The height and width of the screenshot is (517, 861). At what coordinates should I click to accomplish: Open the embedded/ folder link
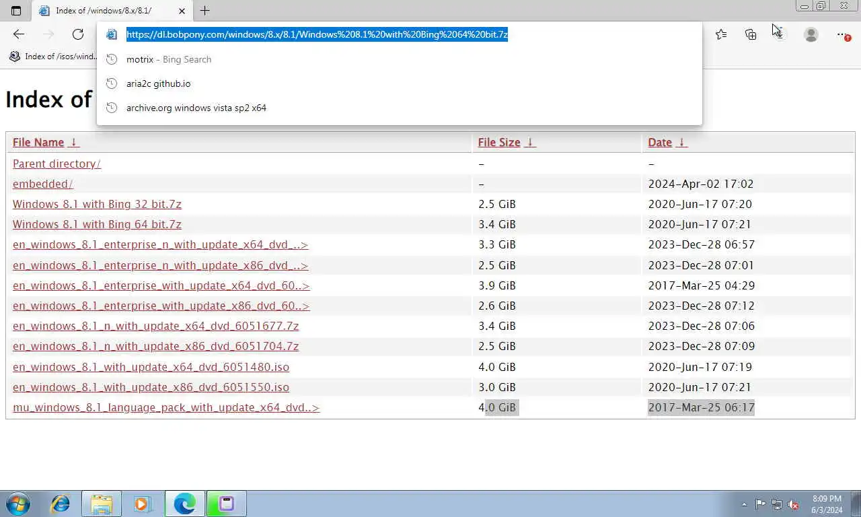point(42,184)
